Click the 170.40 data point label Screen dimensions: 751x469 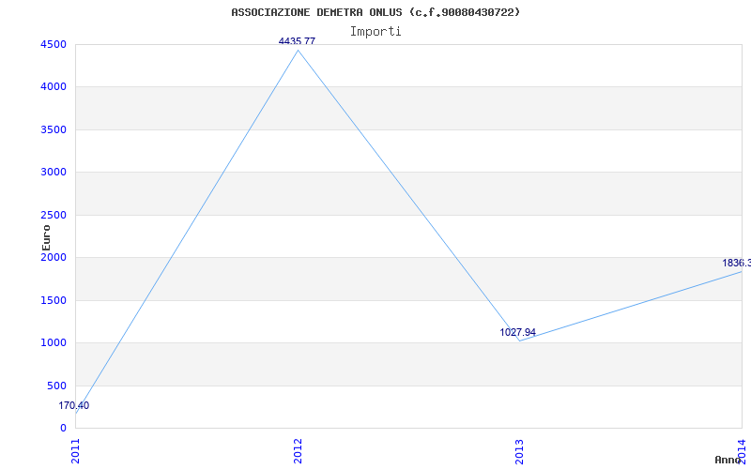pos(74,405)
